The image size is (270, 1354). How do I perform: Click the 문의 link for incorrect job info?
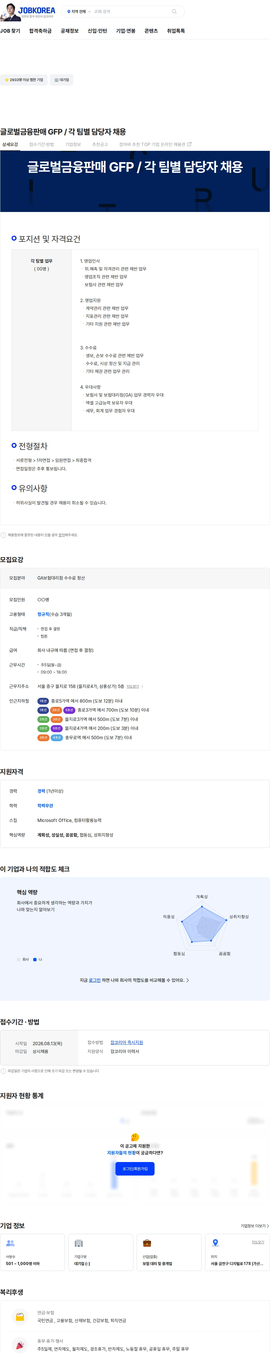coord(62,535)
